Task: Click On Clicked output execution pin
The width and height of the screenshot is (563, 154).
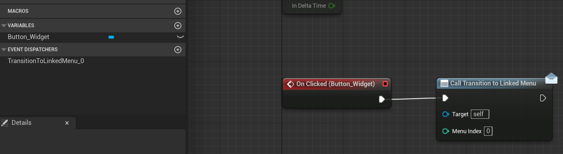Action: (382, 99)
